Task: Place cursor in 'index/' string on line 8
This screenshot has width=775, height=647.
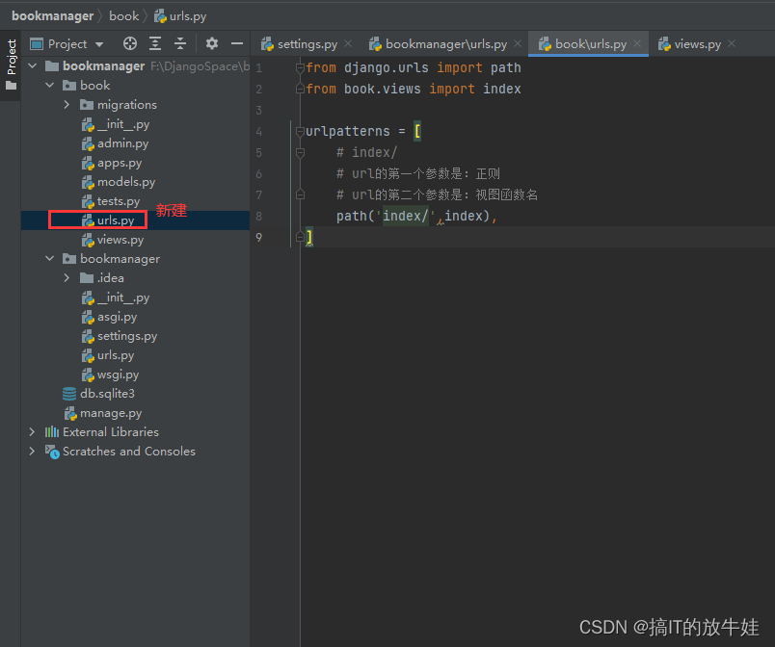Action: pyautogui.click(x=405, y=217)
